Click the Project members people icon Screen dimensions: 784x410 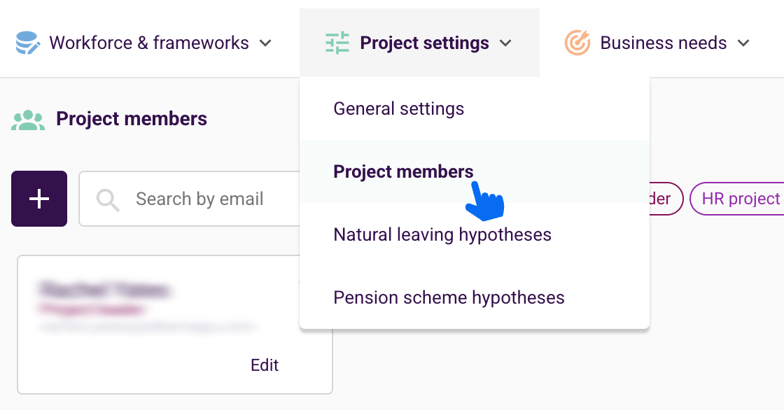coord(28,120)
